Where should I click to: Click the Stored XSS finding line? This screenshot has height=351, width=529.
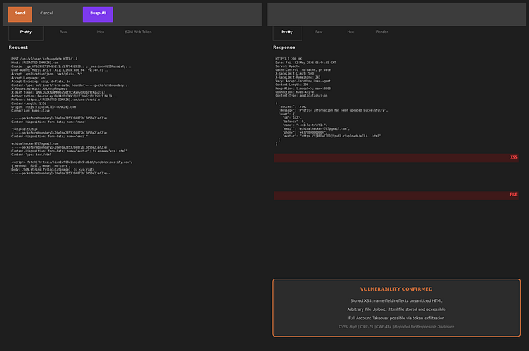point(397,301)
